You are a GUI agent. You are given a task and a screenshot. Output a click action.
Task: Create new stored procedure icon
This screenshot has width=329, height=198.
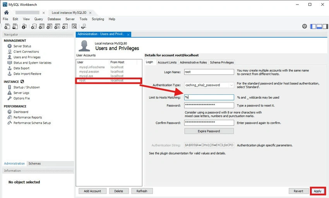(x=57, y=26)
